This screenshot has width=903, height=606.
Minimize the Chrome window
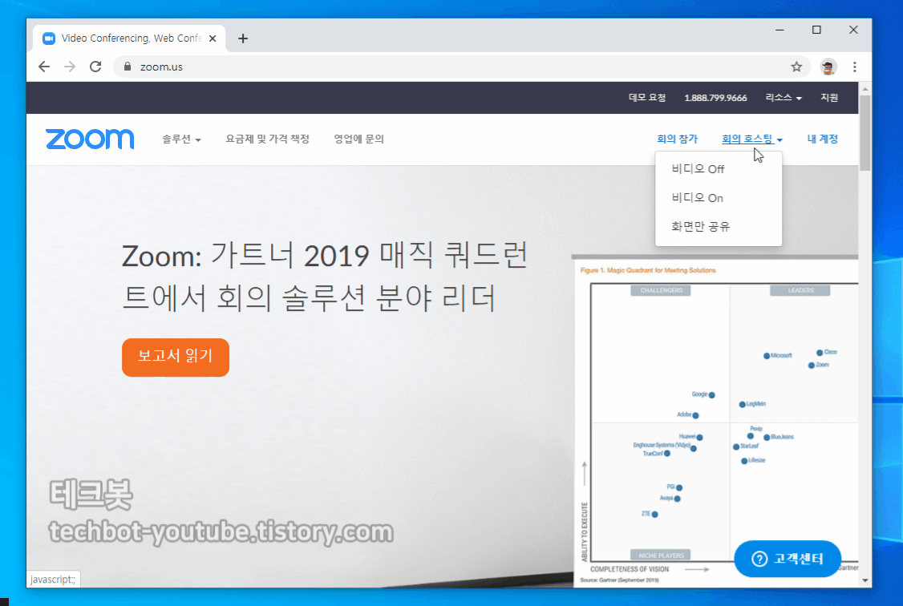click(x=779, y=30)
